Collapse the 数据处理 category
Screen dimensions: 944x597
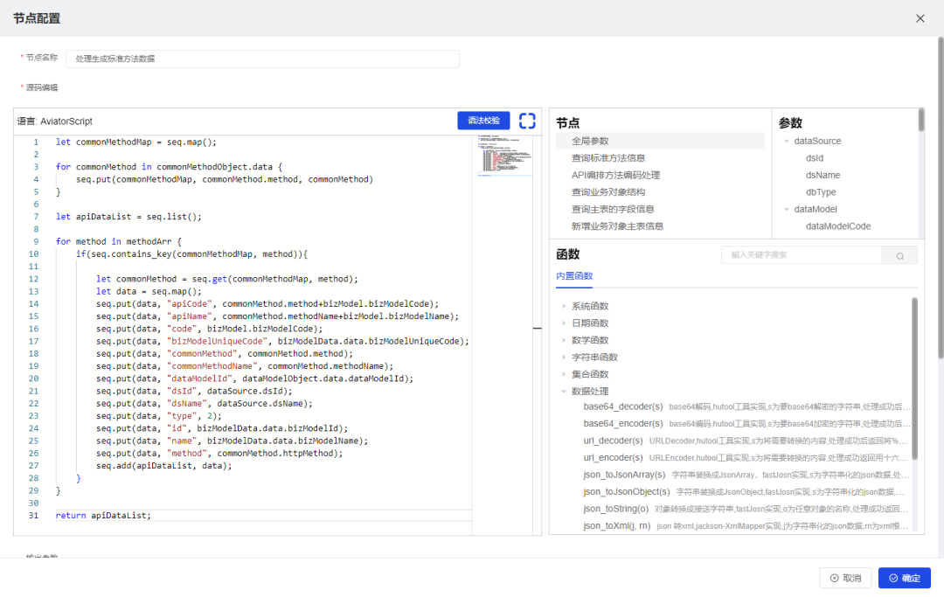coord(564,392)
